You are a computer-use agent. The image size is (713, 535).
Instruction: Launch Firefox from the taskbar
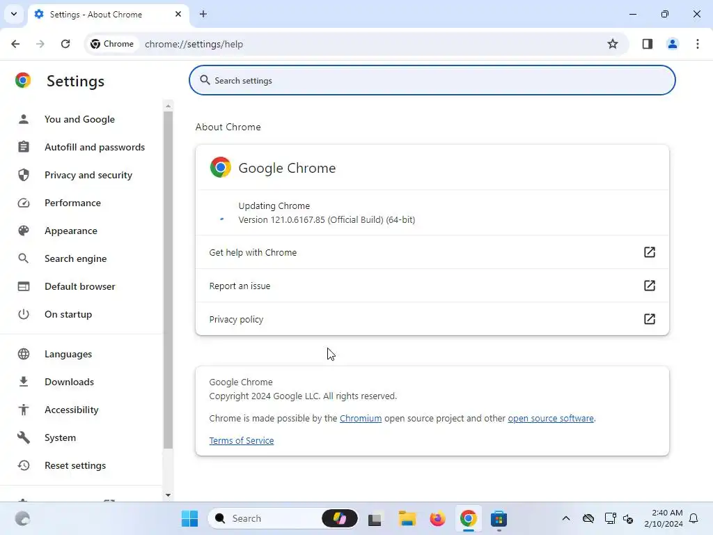point(437,518)
